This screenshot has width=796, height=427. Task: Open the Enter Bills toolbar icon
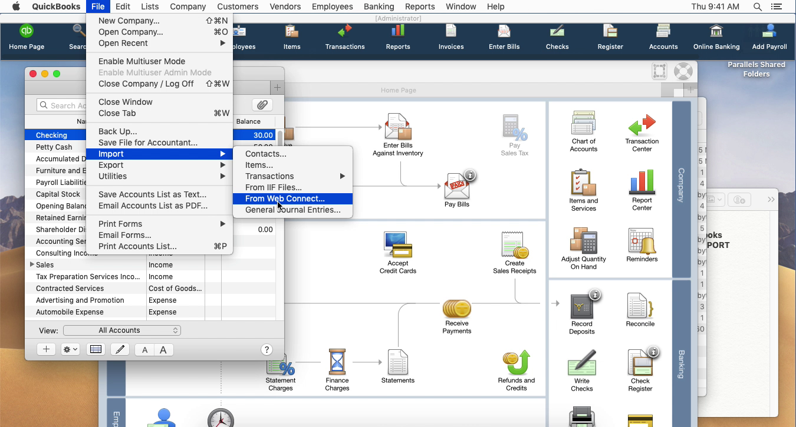(504, 38)
